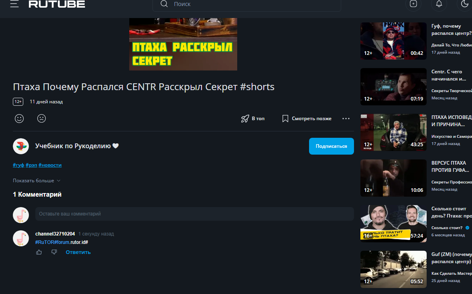Open the channel32710204 username
The width and height of the screenshot is (472, 294).
[x=55, y=234]
